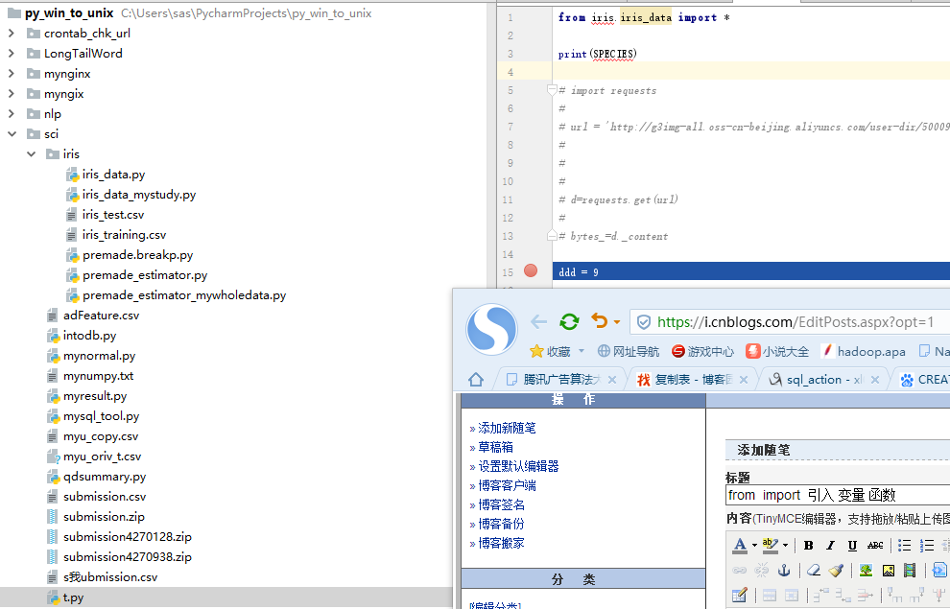
Task: Open the 小说大全 bookmark
Action: (777, 351)
